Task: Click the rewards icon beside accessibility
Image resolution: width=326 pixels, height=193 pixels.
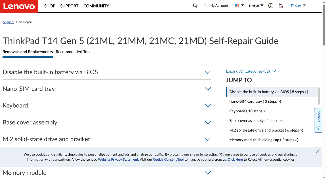Action: (281, 6)
